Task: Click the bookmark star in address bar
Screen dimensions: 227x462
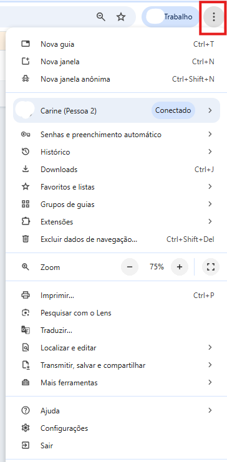Action: 120,17
